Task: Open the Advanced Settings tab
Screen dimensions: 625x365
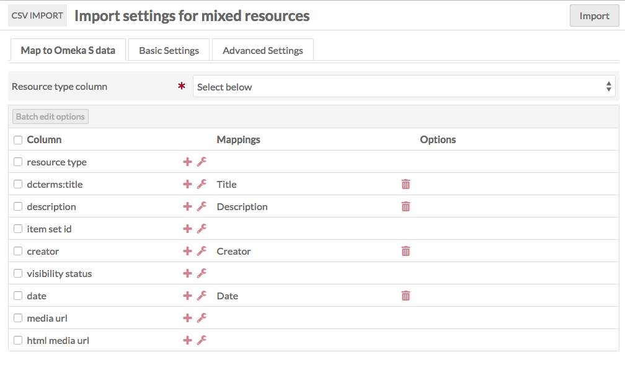Action: coord(263,50)
